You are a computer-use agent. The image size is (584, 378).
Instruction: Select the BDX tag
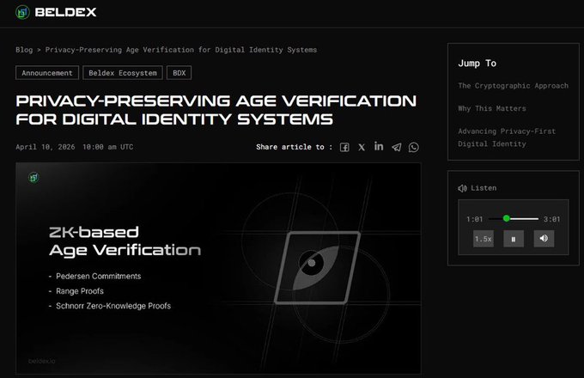pos(179,73)
